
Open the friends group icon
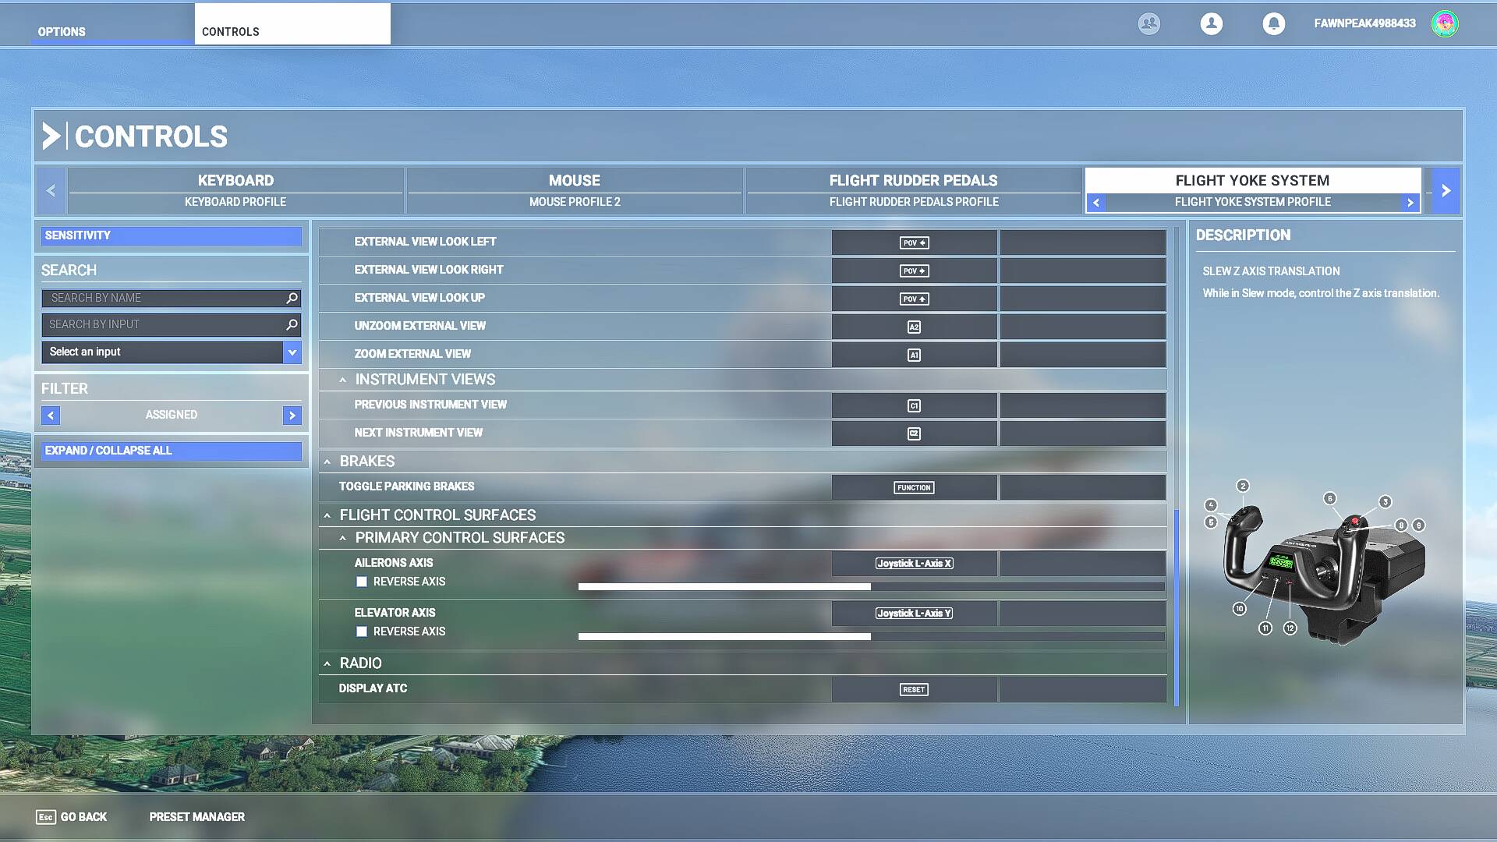[1148, 23]
